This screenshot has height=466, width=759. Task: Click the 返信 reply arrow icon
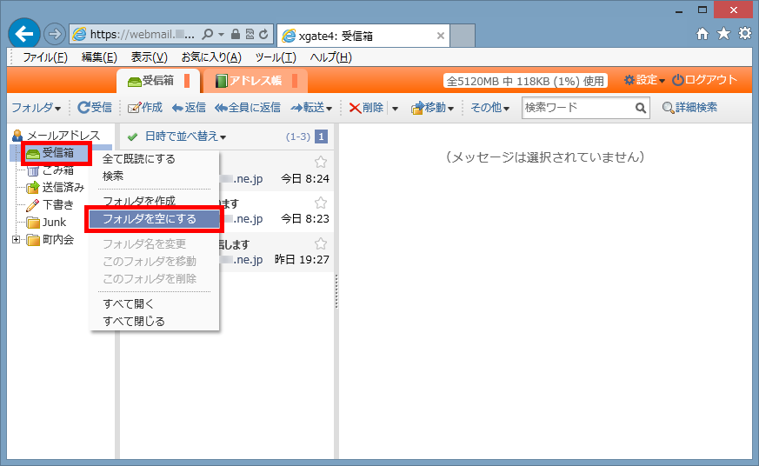click(x=177, y=108)
